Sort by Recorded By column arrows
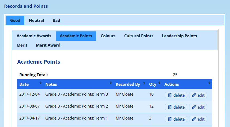The image size is (230, 127). [144, 83]
